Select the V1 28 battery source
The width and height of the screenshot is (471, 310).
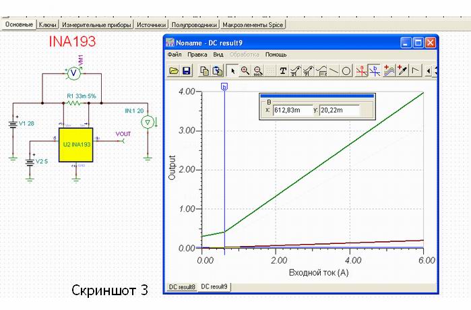pos(13,125)
